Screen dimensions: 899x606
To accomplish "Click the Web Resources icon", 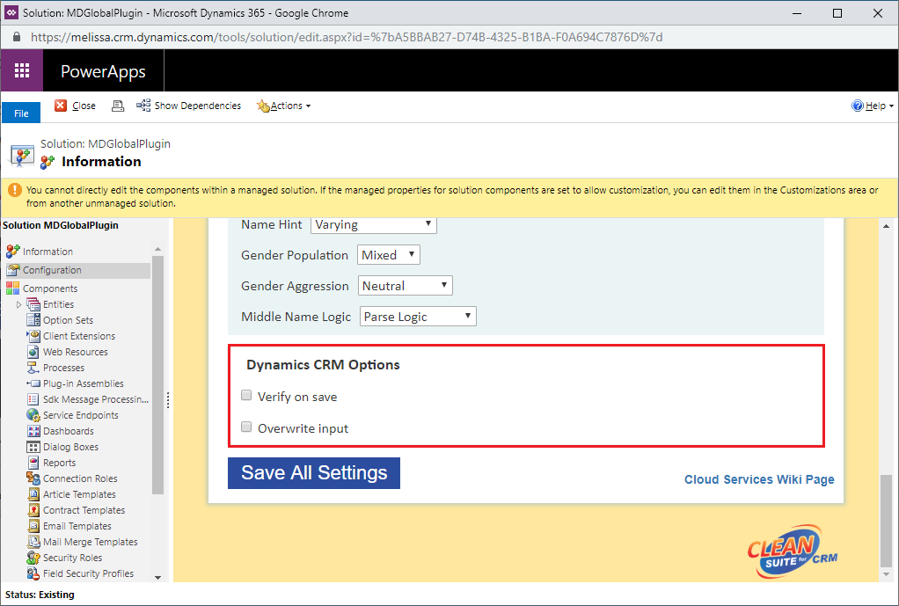I will pos(33,352).
